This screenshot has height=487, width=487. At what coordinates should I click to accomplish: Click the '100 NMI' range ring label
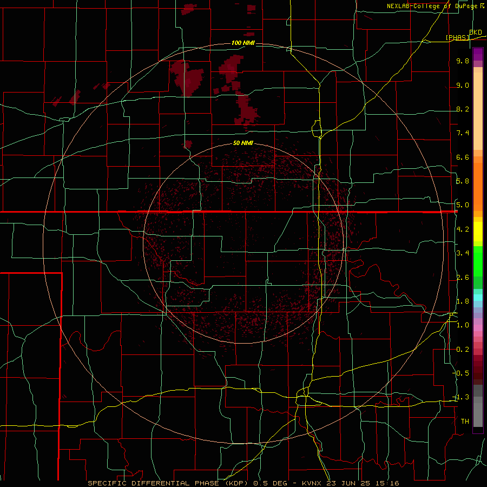click(x=243, y=43)
